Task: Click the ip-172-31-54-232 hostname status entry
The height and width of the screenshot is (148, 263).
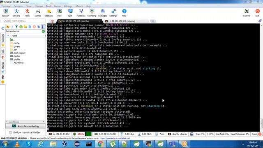Action: coord(60,134)
